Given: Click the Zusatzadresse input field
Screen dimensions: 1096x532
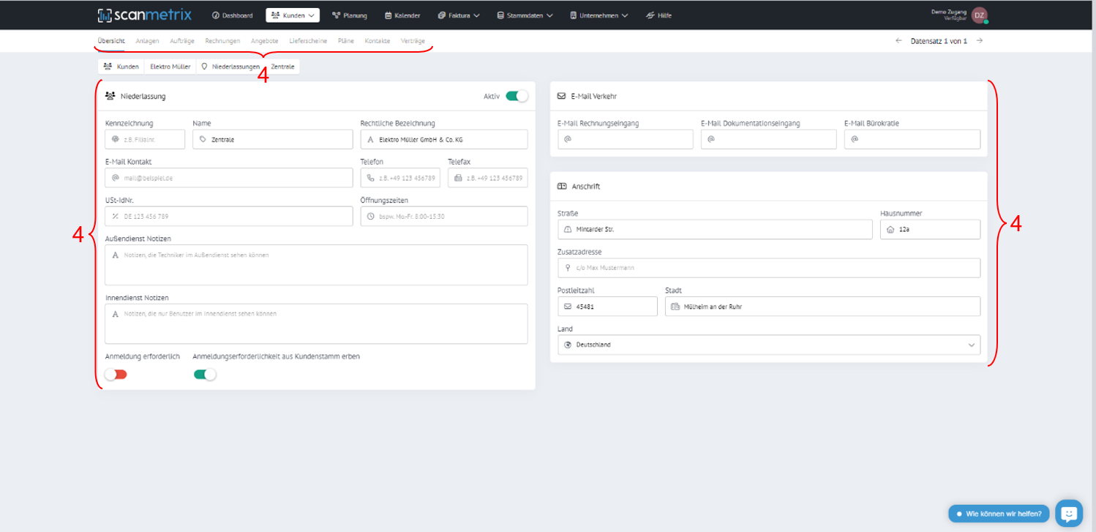Looking at the screenshot, I should tap(769, 268).
